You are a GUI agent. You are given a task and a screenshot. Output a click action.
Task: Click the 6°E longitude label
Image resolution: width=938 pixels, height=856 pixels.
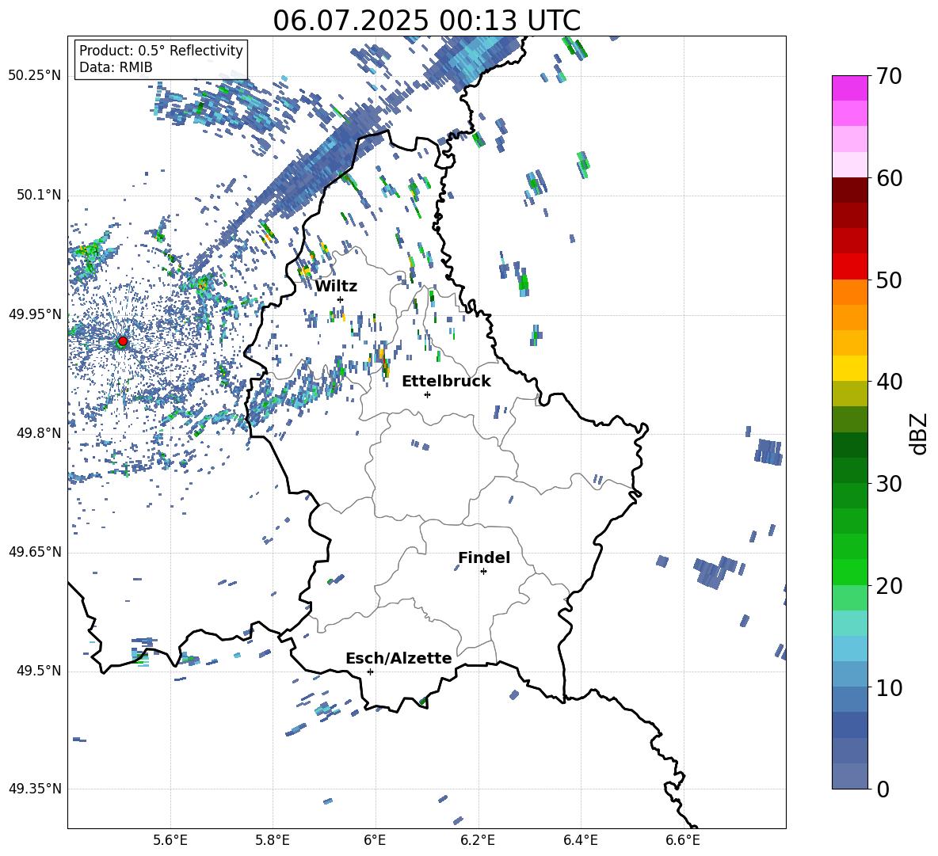375,841
